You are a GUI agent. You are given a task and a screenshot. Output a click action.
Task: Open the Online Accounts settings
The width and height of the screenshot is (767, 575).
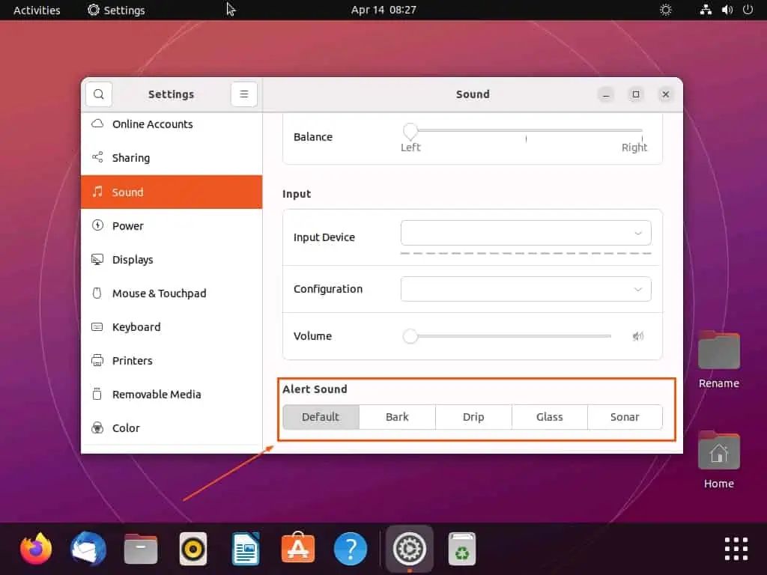(x=172, y=124)
